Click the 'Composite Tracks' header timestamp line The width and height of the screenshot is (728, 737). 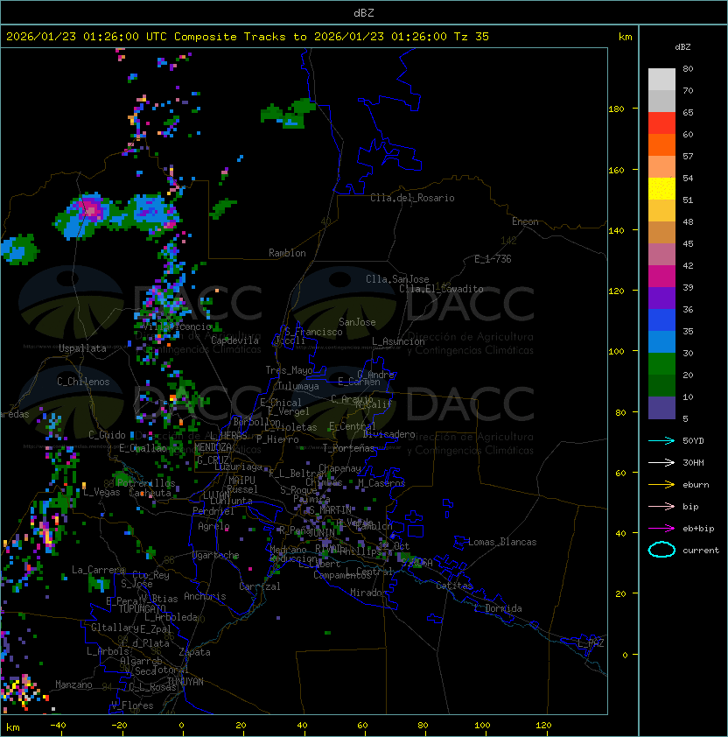coord(248,36)
